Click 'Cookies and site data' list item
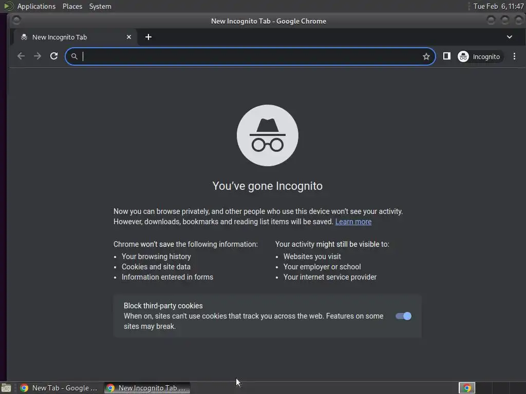This screenshot has width=526, height=394. [156, 267]
